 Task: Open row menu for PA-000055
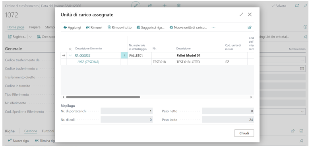(124, 56)
